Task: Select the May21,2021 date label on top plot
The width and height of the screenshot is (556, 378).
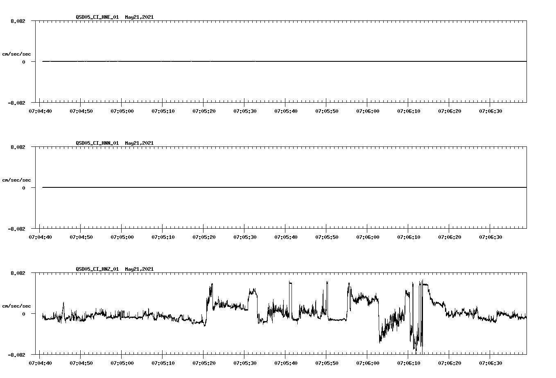Action: (138, 18)
